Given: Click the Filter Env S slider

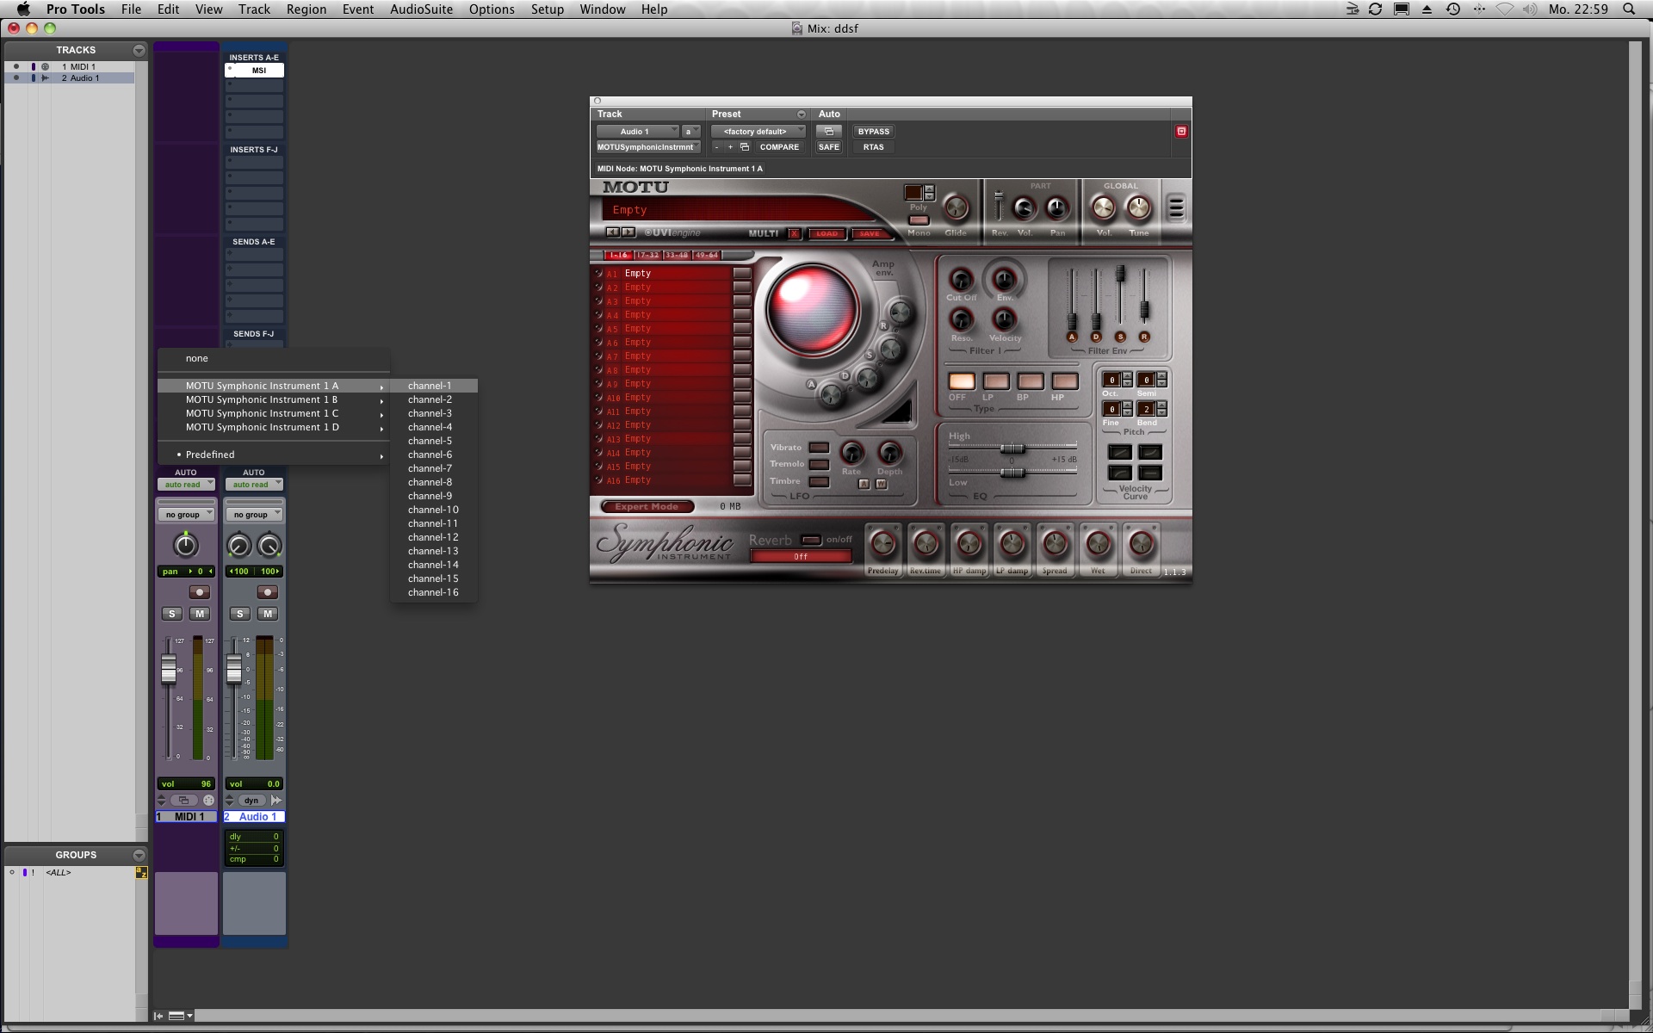Looking at the screenshot, I should coord(1120,274).
